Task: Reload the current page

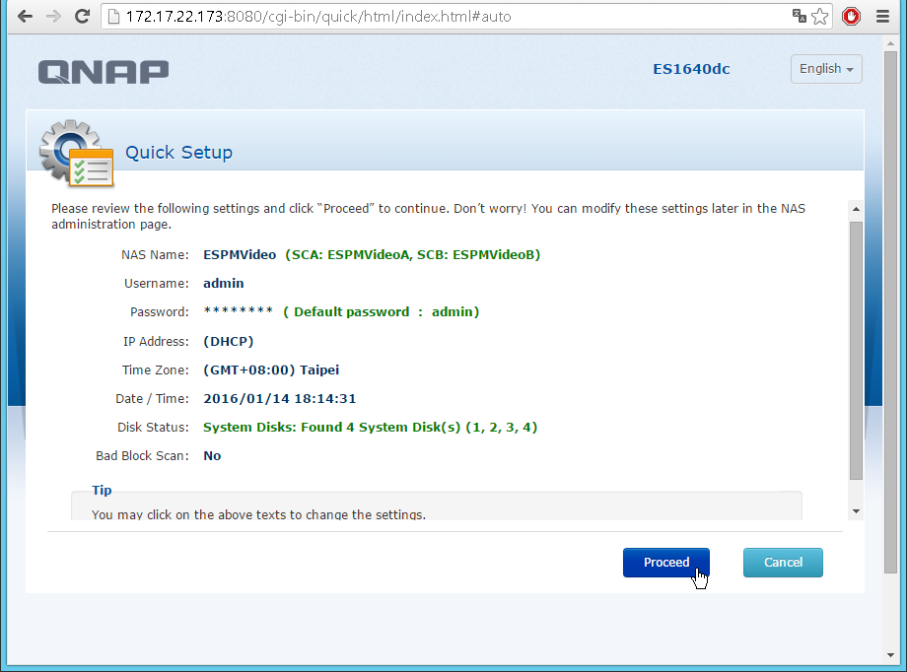Action: coord(82,17)
